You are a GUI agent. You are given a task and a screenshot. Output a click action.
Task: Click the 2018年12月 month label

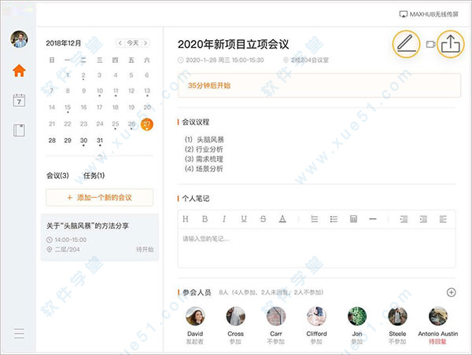coord(64,43)
